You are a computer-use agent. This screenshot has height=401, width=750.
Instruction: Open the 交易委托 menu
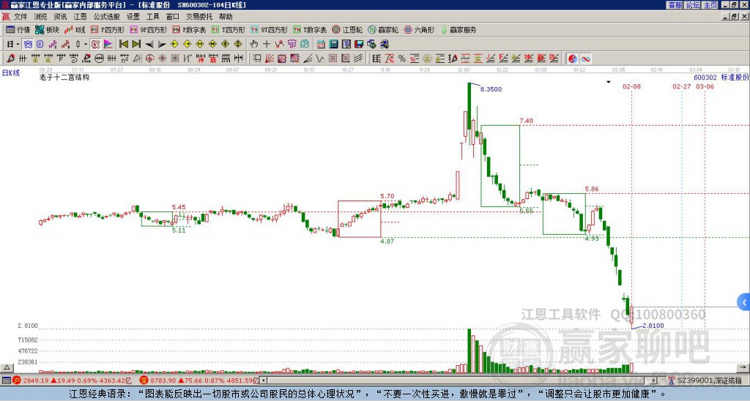[x=199, y=17]
